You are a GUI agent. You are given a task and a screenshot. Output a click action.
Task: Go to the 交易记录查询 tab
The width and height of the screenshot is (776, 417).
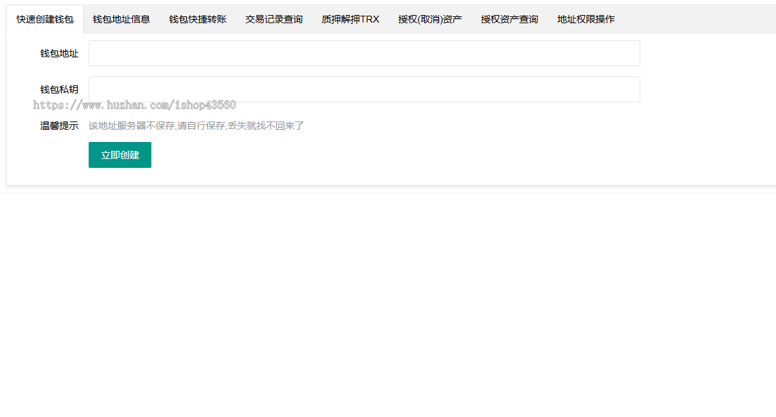(x=273, y=19)
